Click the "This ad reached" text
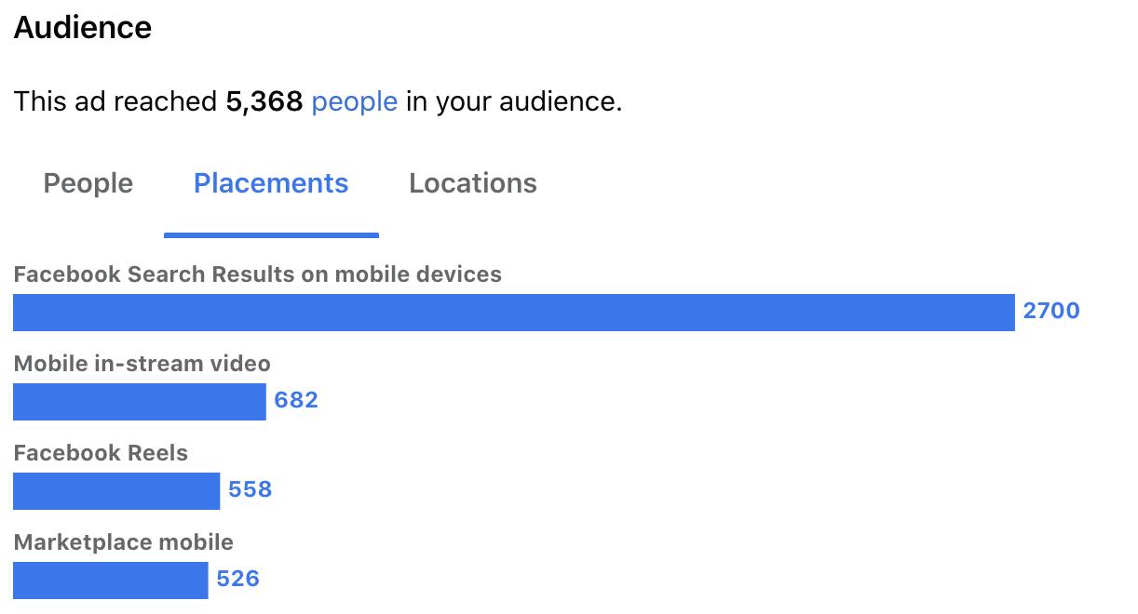1138x614 pixels. pos(115,101)
